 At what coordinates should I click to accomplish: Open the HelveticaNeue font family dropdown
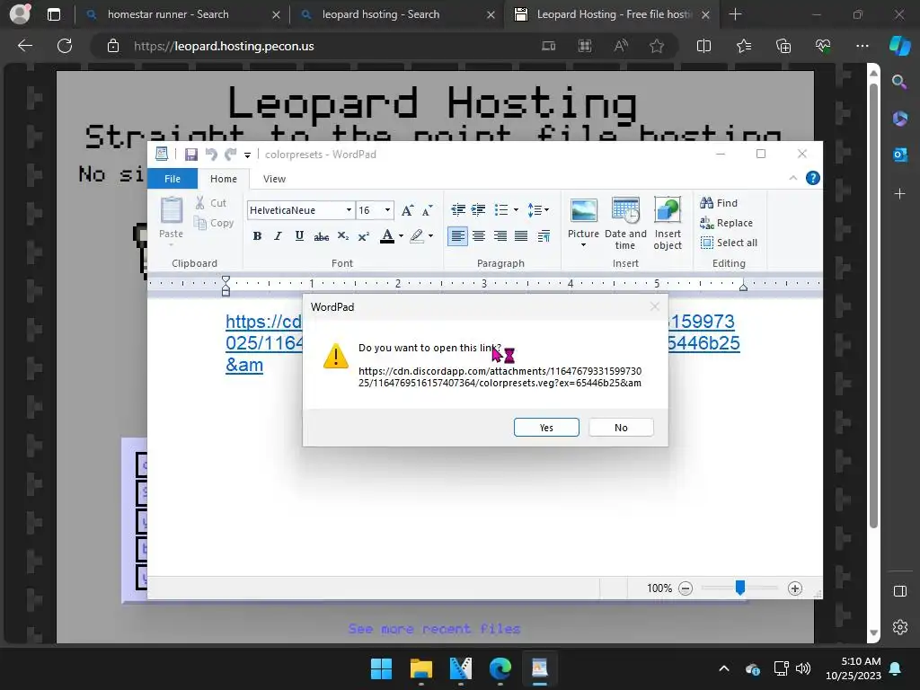pos(349,210)
